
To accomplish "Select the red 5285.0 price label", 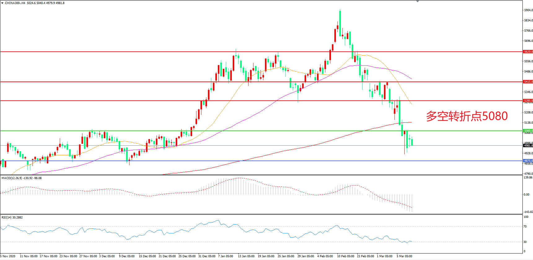I will (528, 101).
